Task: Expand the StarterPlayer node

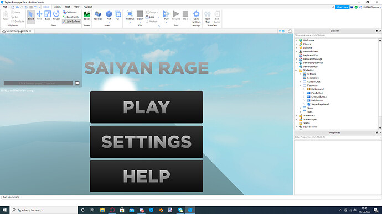Action: [297, 119]
